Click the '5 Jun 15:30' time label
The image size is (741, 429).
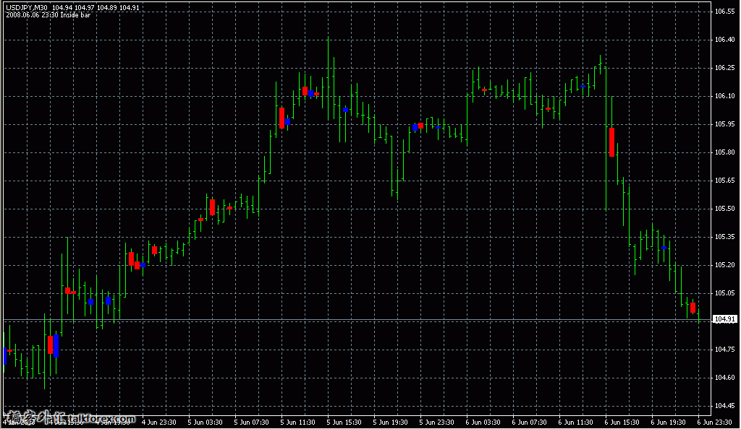pyautogui.click(x=344, y=422)
